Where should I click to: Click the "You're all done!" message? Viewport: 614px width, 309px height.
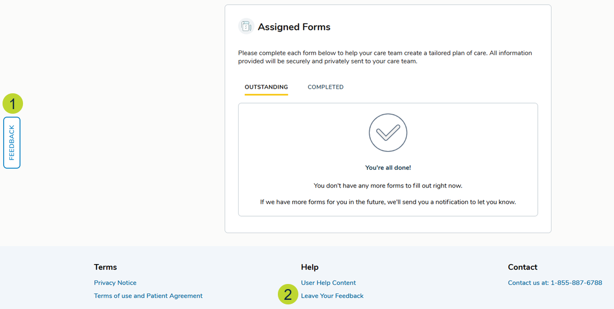tap(388, 167)
